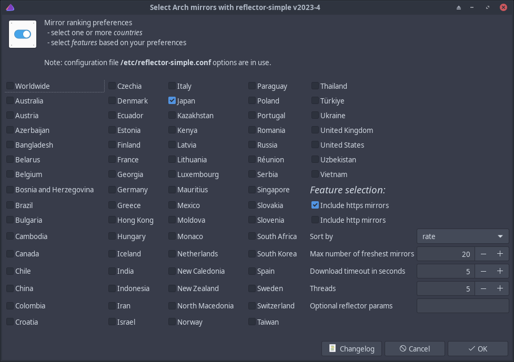Enable the Russia checkbox

click(252, 144)
